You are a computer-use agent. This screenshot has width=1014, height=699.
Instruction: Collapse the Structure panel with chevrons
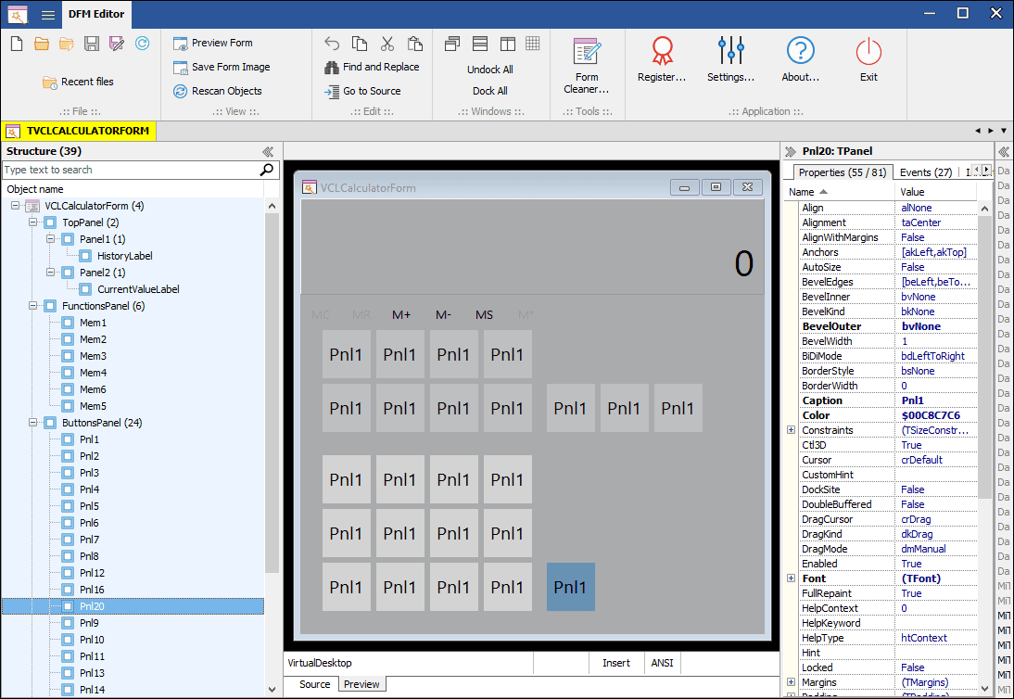pos(268,151)
